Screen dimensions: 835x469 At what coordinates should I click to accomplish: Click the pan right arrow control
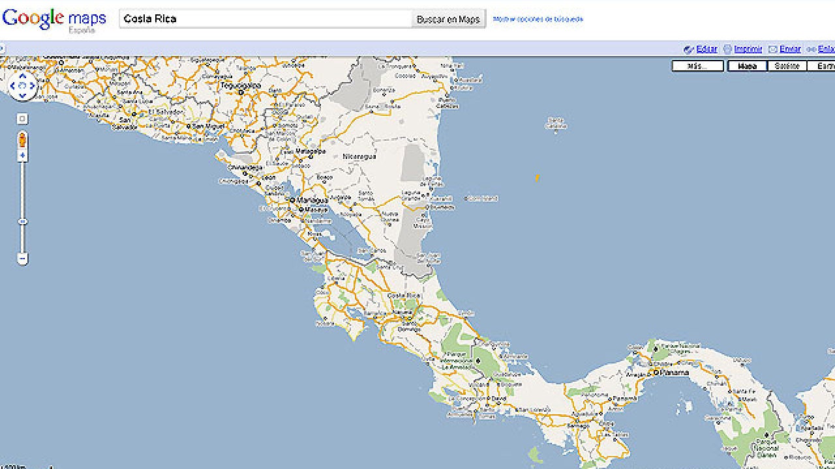pos(33,85)
